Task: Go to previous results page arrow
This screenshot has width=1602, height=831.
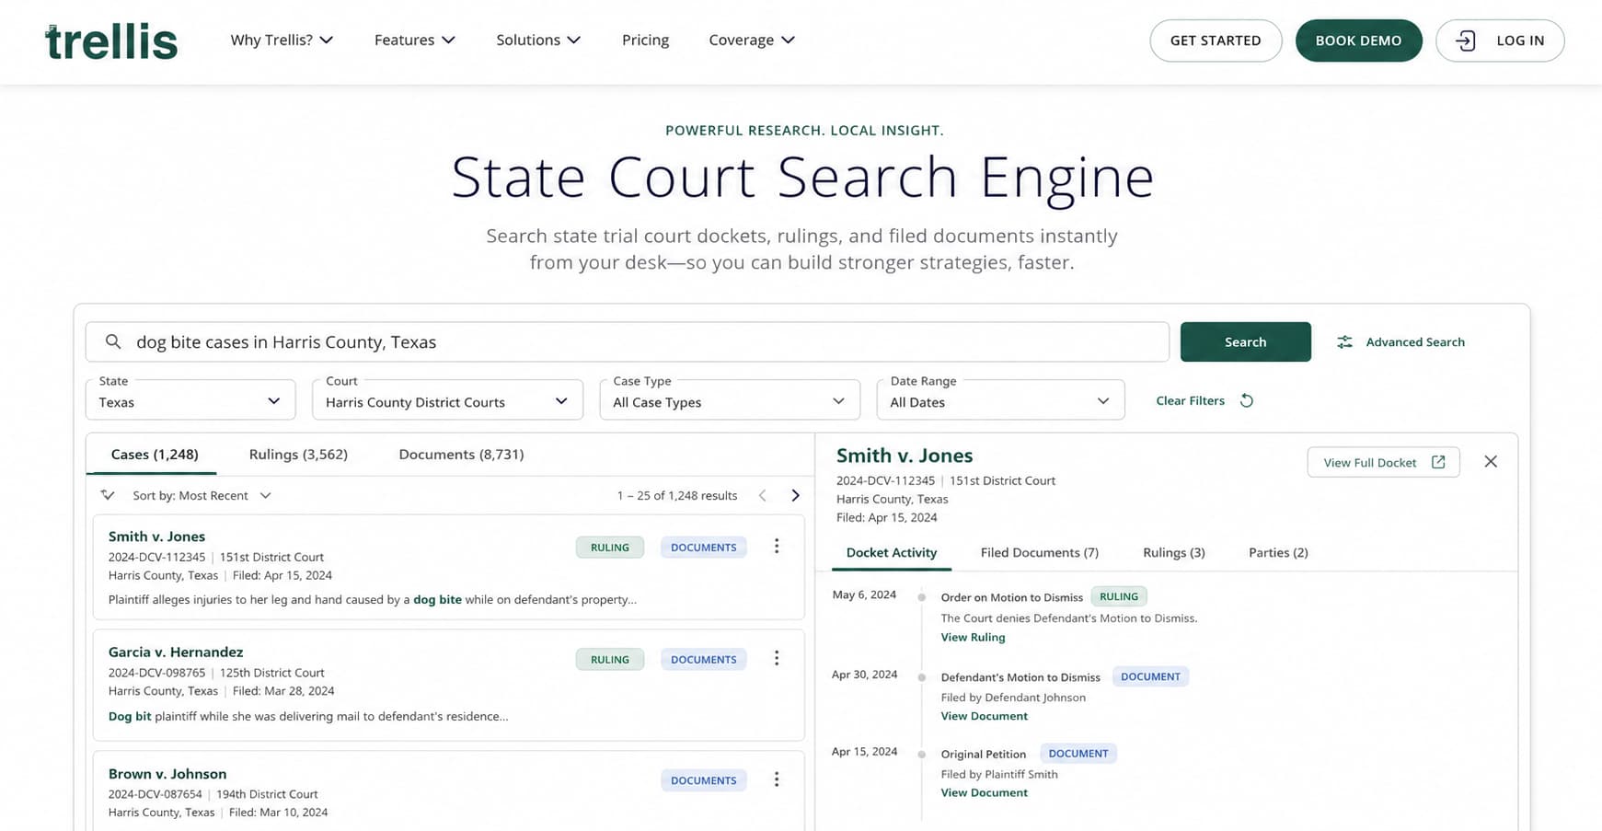Action: click(x=762, y=495)
